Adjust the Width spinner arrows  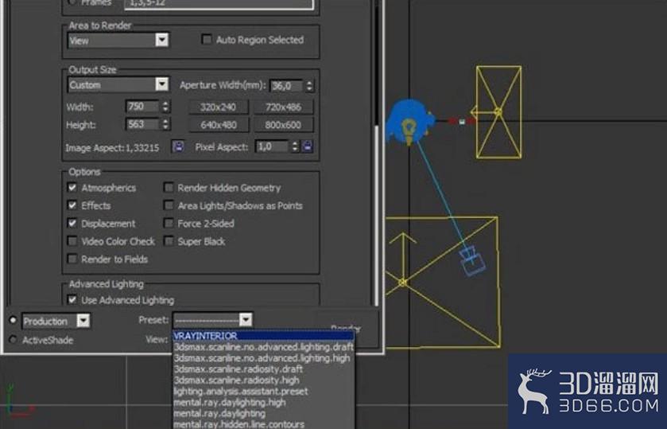(x=165, y=106)
